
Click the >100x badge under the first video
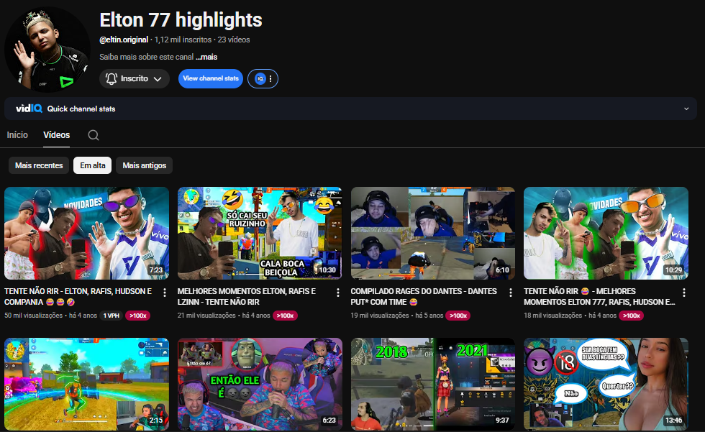coord(137,316)
